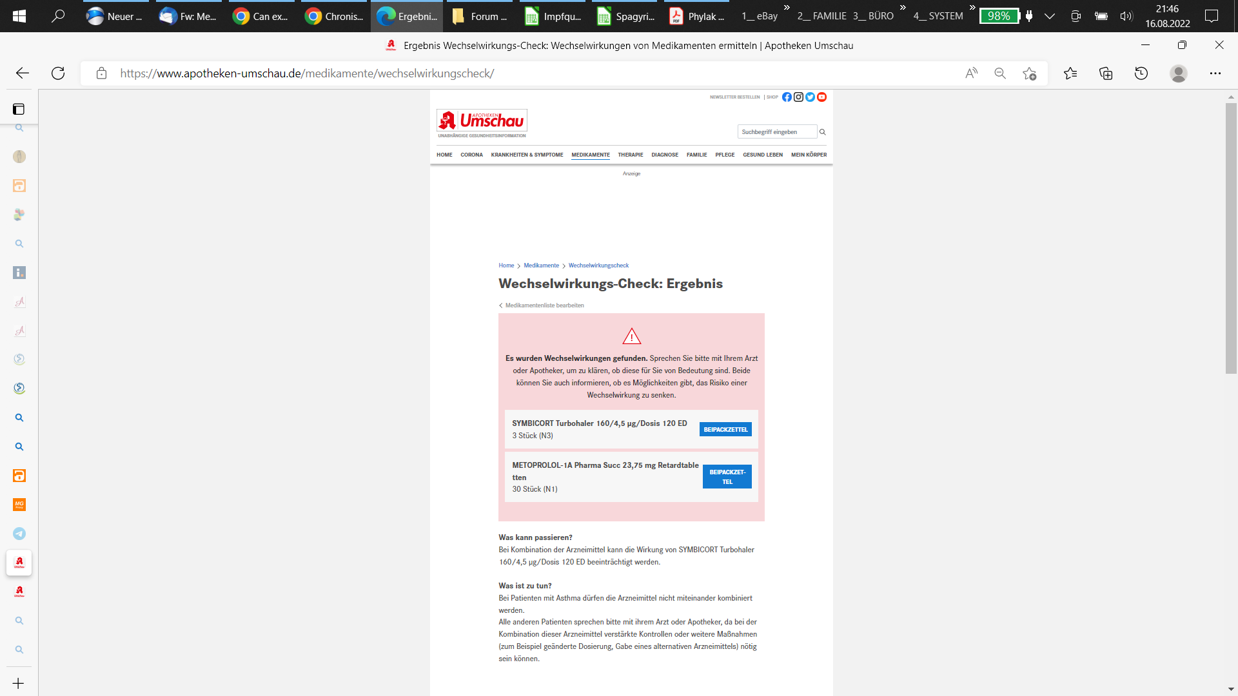Click BEIPACKZETTEL button for SYMBICORT Turbohaler
Viewport: 1238px width, 696px height.
(x=725, y=430)
